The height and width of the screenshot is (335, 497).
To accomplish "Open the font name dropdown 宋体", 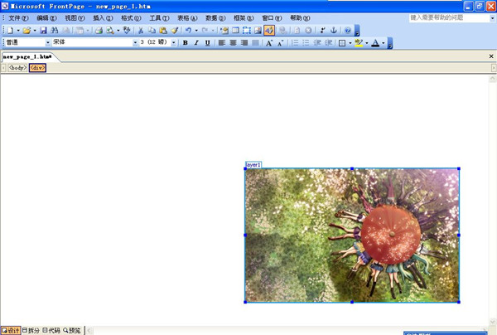I will point(135,42).
